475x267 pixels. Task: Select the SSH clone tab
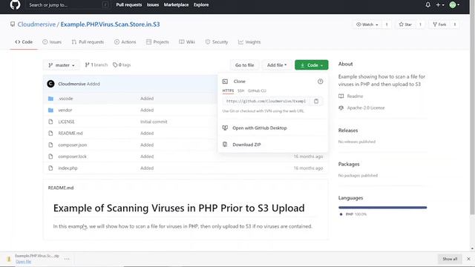point(240,90)
